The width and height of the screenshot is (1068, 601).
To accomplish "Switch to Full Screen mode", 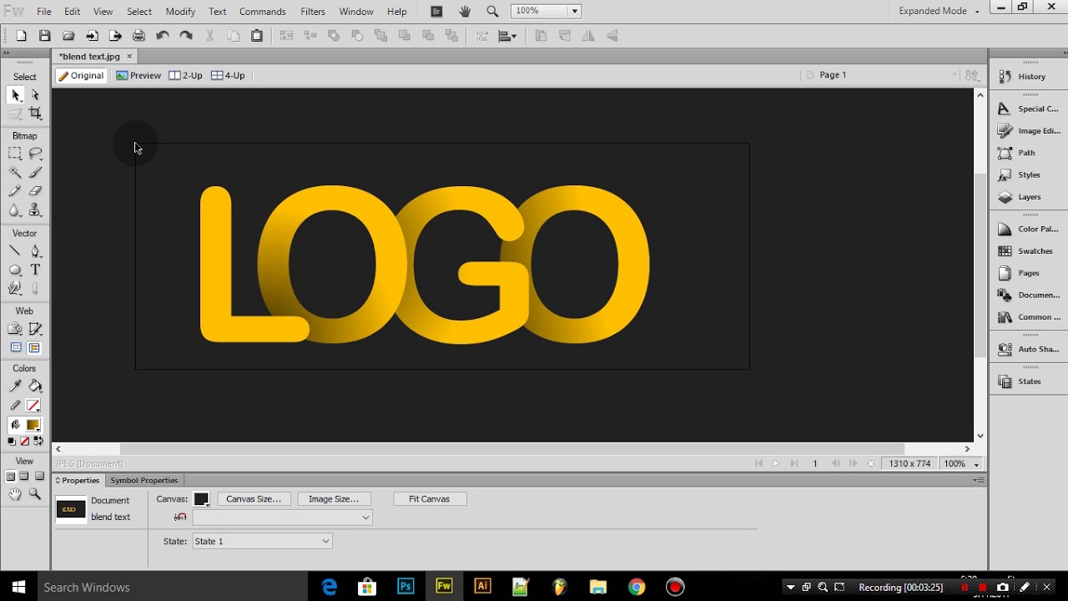I will coord(39,477).
